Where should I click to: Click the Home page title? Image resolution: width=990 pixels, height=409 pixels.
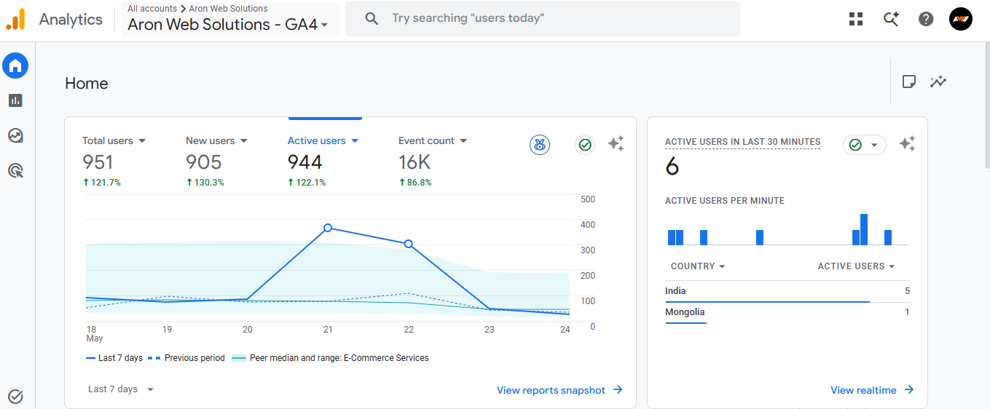point(87,83)
